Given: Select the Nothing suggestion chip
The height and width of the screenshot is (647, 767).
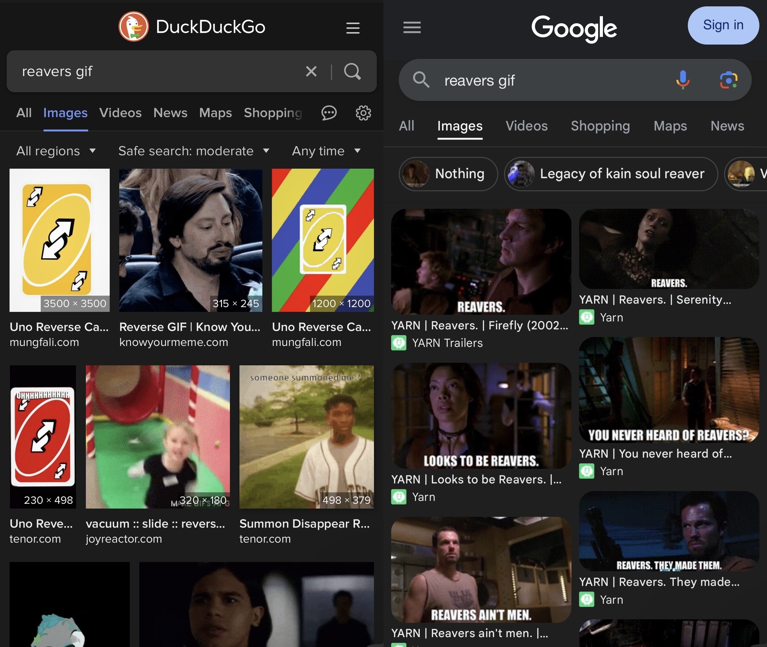Looking at the screenshot, I should [x=448, y=174].
